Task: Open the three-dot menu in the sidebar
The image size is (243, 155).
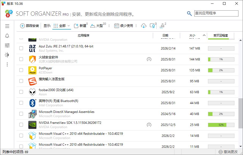Action: click(7, 64)
